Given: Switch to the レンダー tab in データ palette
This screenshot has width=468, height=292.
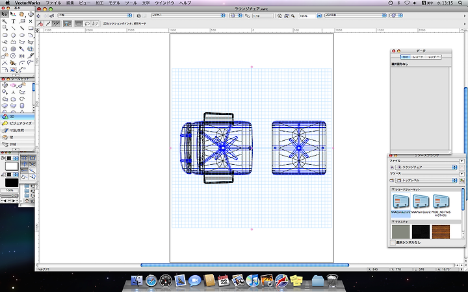Looking at the screenshot, I should click(434, 57).
